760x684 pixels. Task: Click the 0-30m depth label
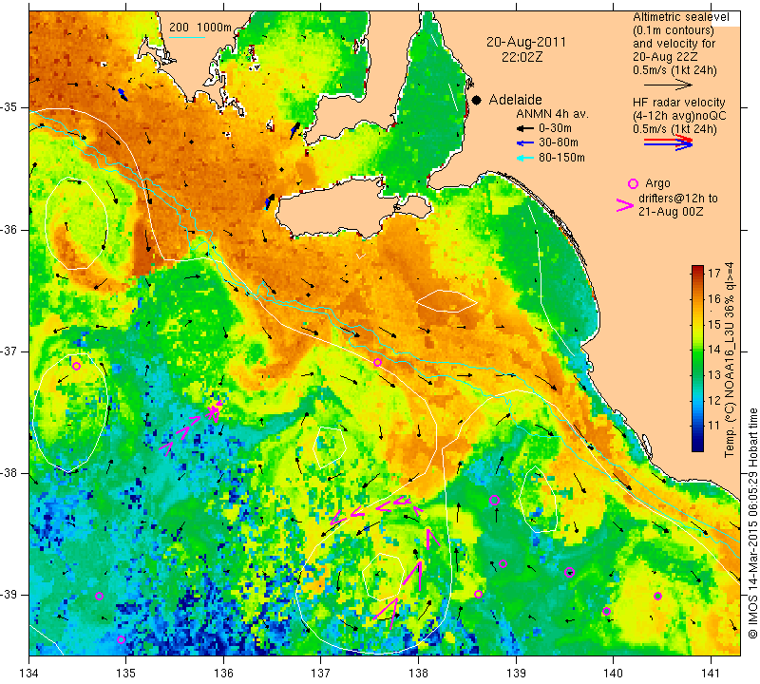pyautogui.click(x=555, y=128)
